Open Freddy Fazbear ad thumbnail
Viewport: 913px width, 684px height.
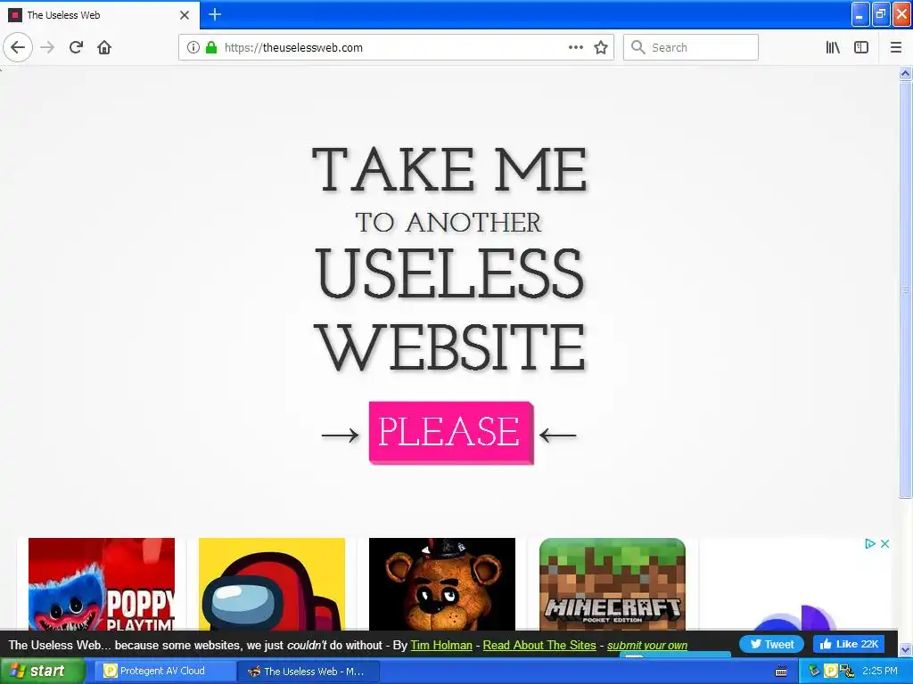(442, 584)
